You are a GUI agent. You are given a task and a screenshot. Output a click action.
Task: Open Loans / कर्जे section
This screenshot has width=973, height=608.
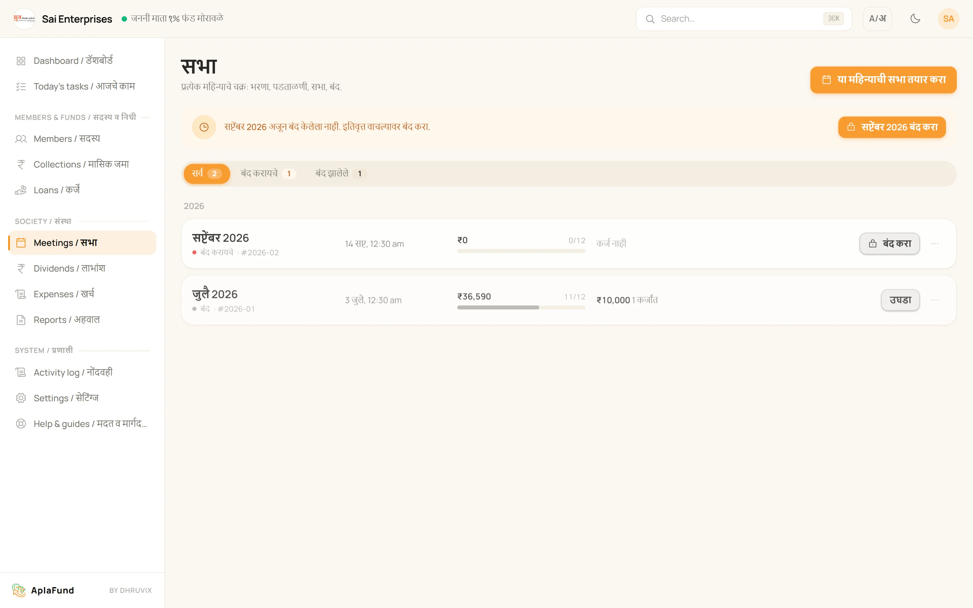(82, 190)
